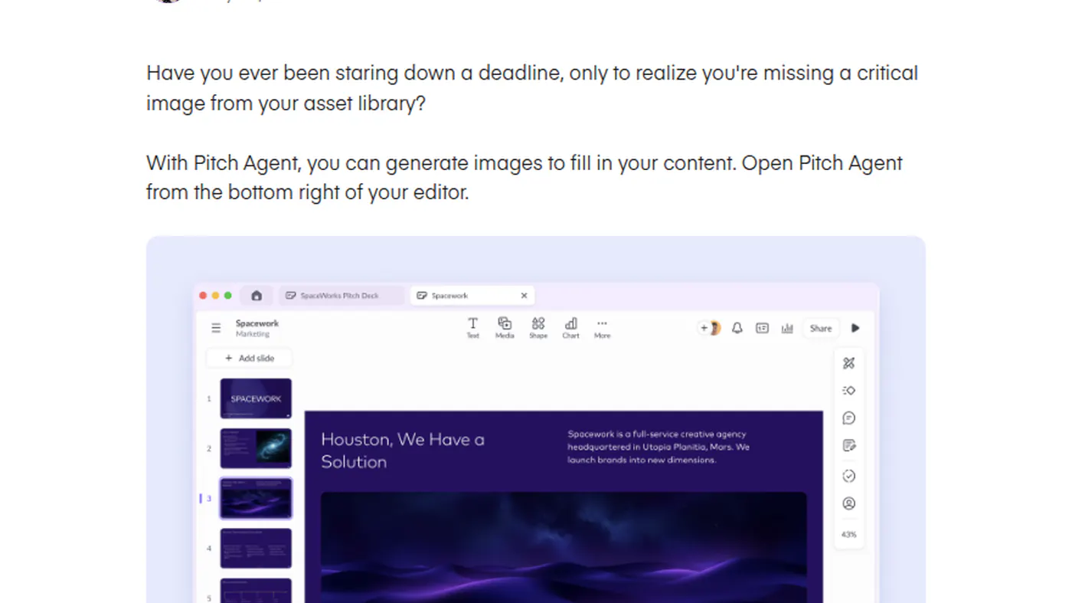
Task: Select the Text tool
Action: click(x=473, y=328)
